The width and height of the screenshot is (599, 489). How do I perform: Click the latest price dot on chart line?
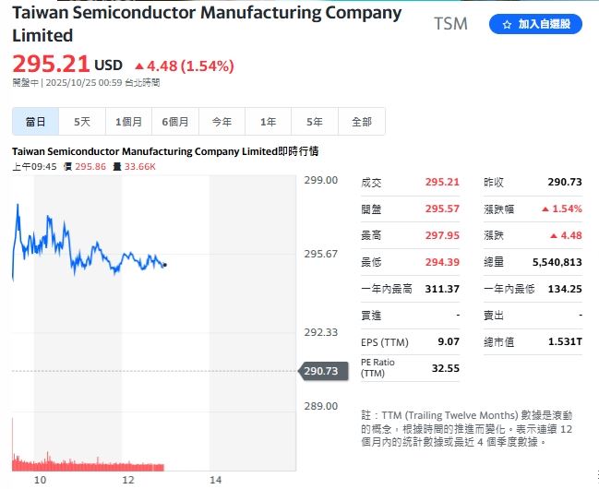tap(164, 266)
